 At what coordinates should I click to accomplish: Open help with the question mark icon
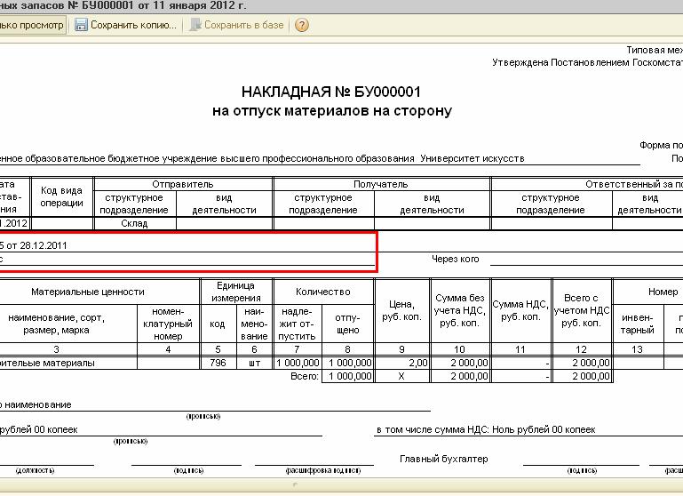point(301,25)
